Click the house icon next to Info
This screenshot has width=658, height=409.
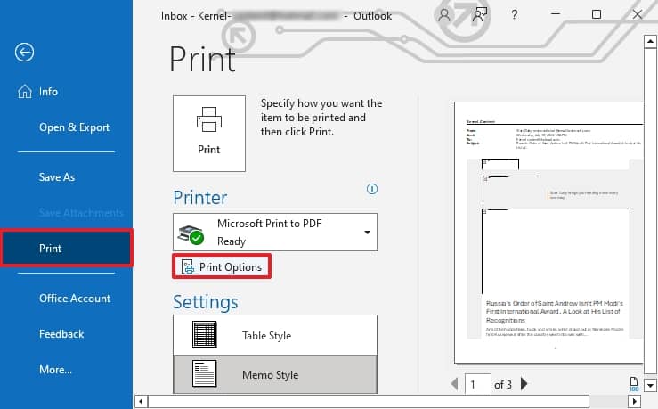pyautogui.click(x=25, y=91)
